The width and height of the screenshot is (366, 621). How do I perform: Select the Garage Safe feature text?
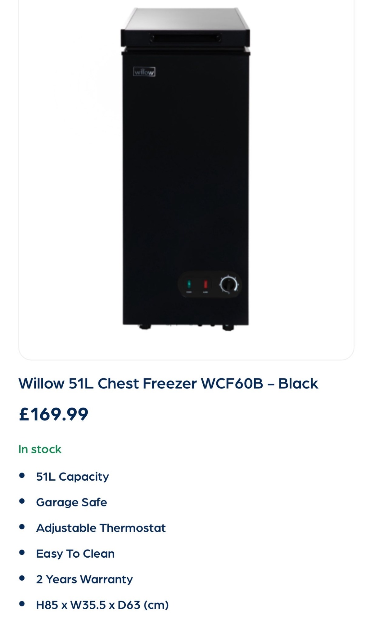(x=71, y=502)
